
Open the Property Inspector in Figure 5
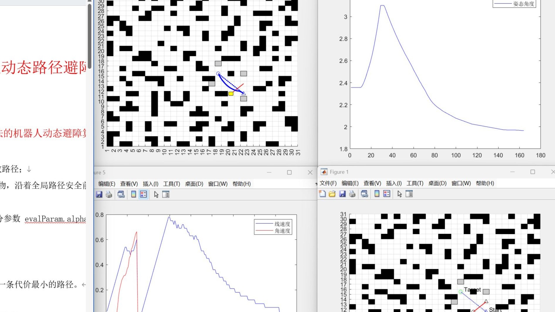click(166, 194)
